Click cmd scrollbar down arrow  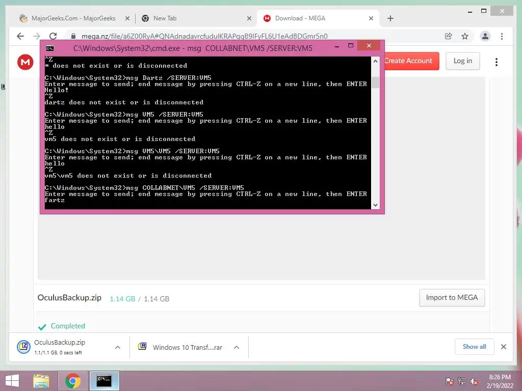[375, 205]
